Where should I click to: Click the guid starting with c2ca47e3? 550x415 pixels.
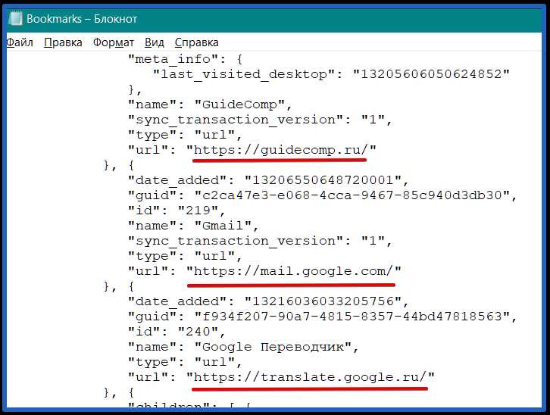tap(352, 195)
